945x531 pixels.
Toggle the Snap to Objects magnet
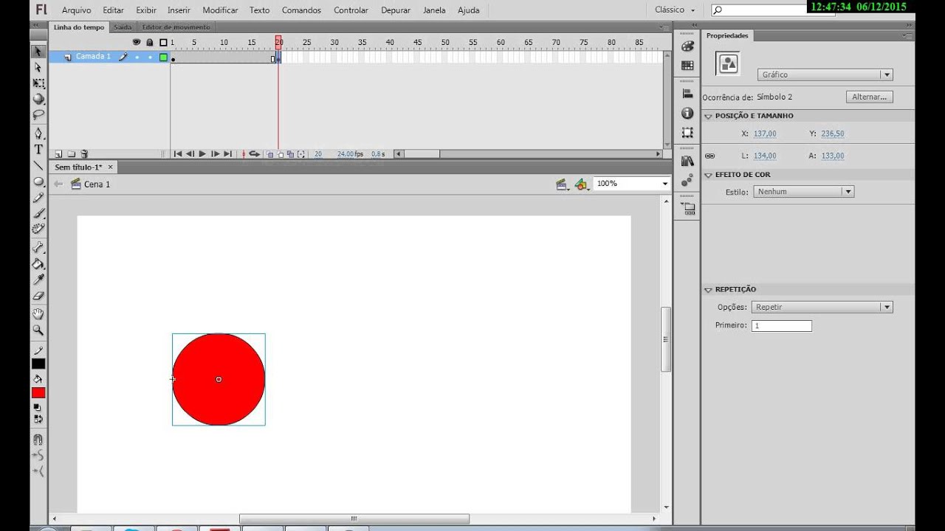(38, 440)
